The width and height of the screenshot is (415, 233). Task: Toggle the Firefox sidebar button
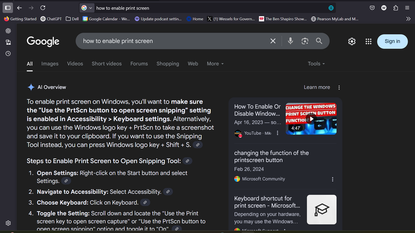8,8
